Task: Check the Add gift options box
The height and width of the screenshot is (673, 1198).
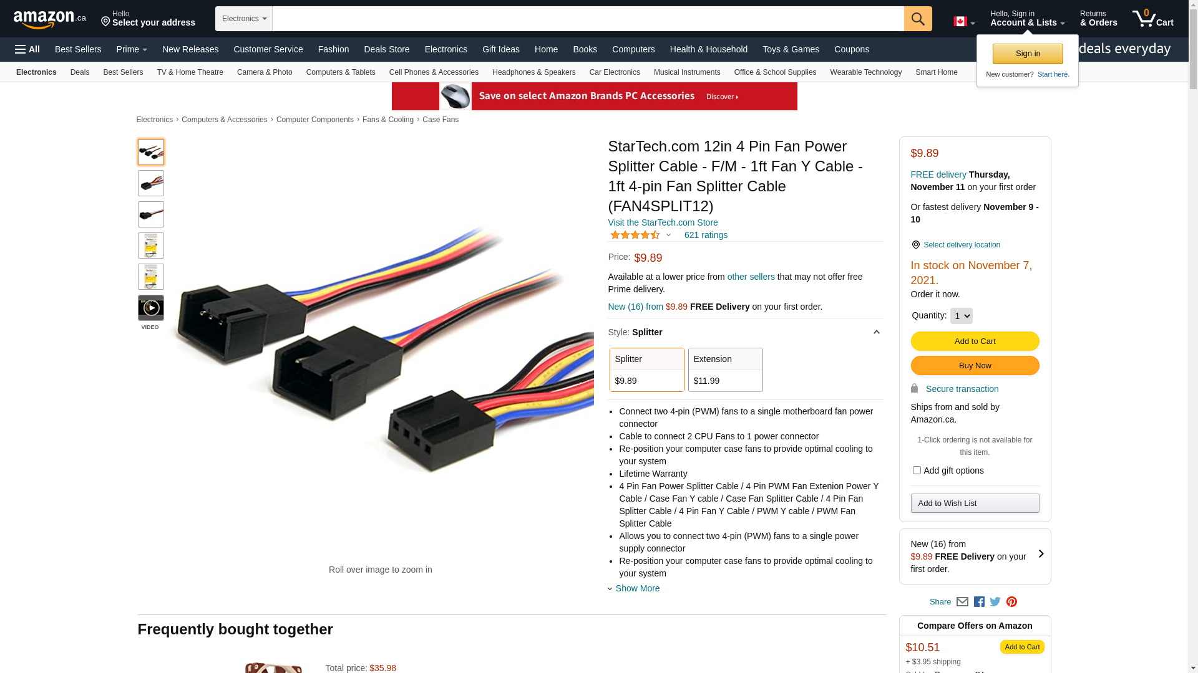Action: pyautogui.click(x=917, y=470)
